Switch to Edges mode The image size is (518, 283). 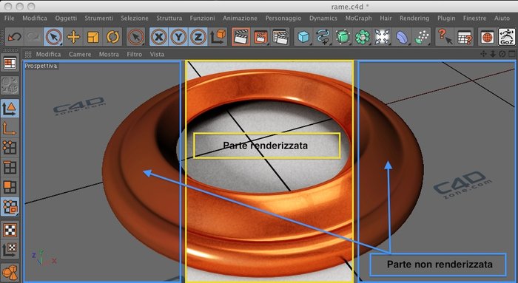click(x=10, y=168)
